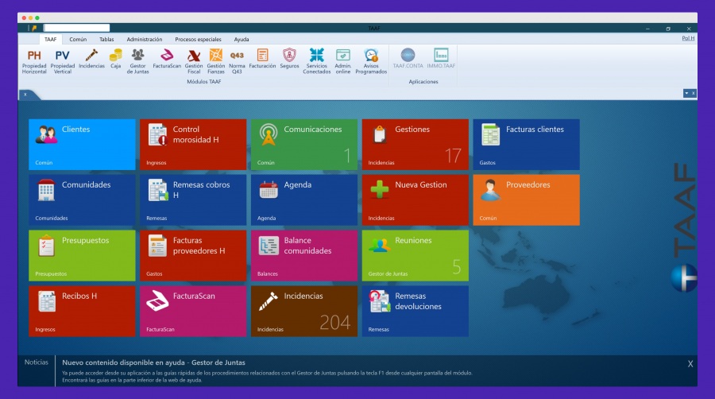Open the Reuniones tile showing 5

tap(415, 256)
